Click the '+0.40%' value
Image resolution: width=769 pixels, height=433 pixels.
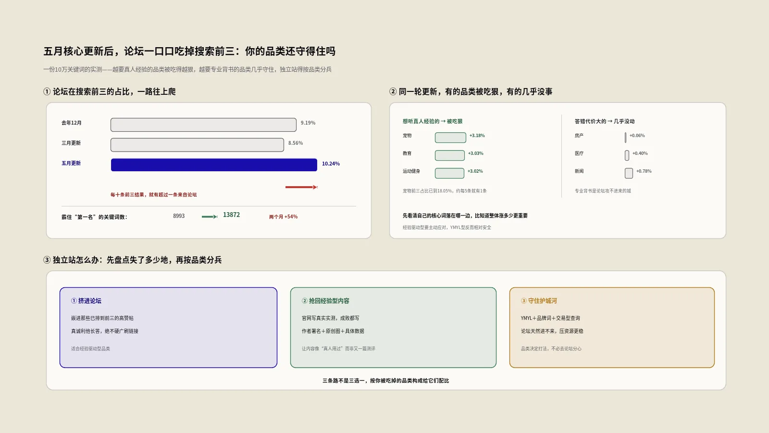640,153
